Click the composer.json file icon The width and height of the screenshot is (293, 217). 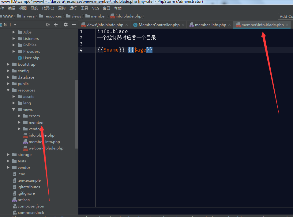pyautogui.click(x=14, y=206)
